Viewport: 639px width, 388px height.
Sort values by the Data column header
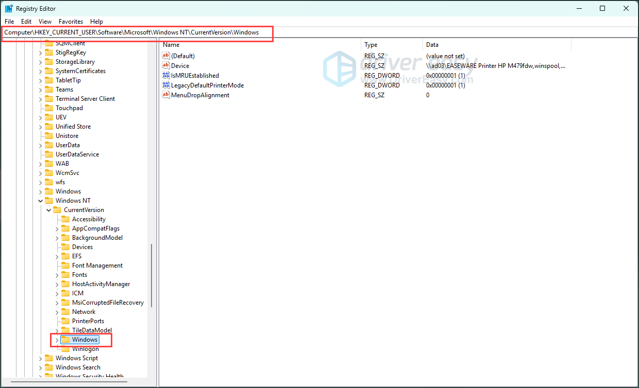pyautogui.click(x=497, y=45)
